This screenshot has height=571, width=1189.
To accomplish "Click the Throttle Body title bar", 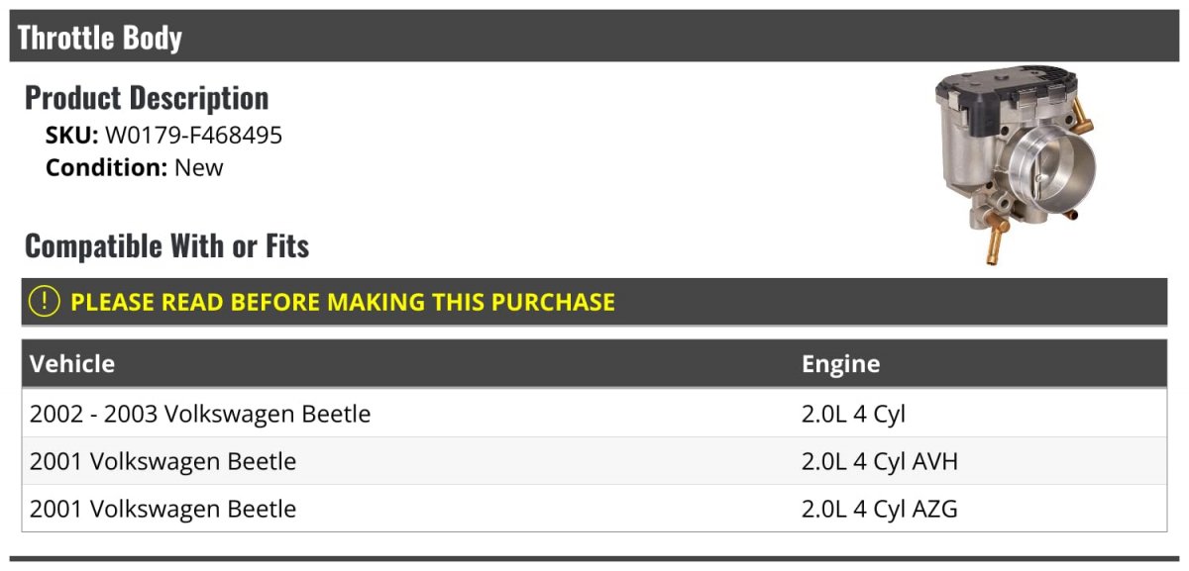I will (x=100, y=38).
